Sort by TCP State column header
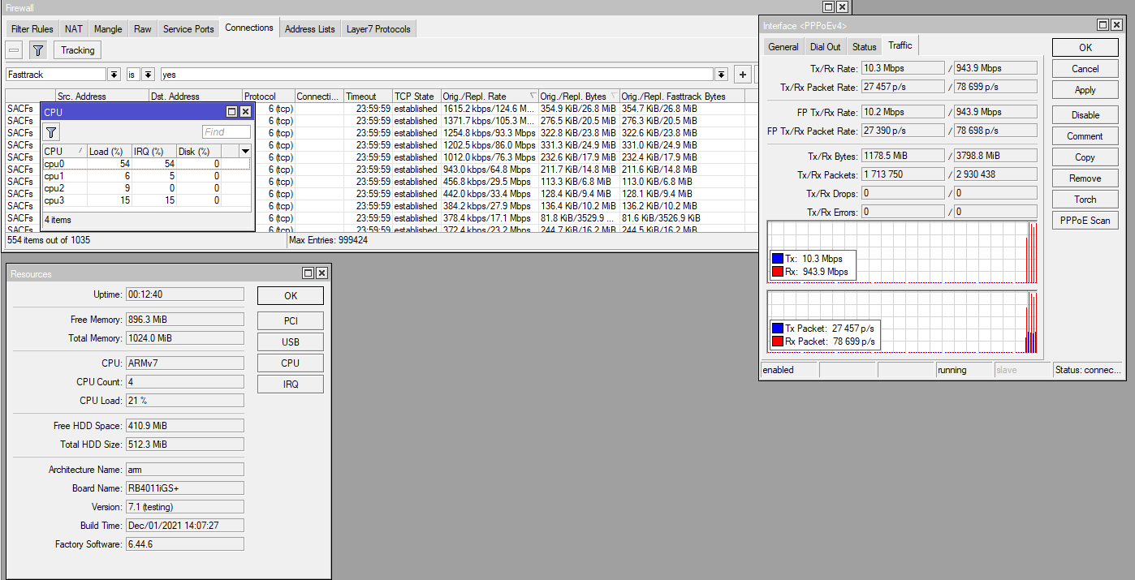The image size is (1135, 580). point(416,97)
